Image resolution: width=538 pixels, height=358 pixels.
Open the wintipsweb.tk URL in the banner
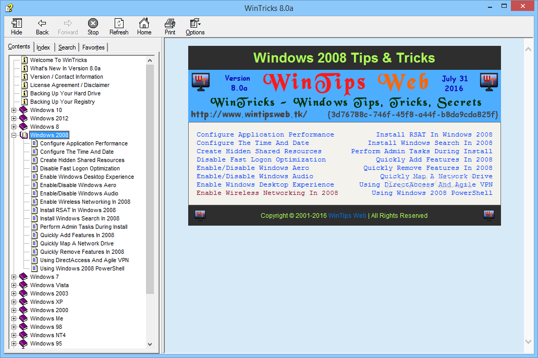point(249,114)
